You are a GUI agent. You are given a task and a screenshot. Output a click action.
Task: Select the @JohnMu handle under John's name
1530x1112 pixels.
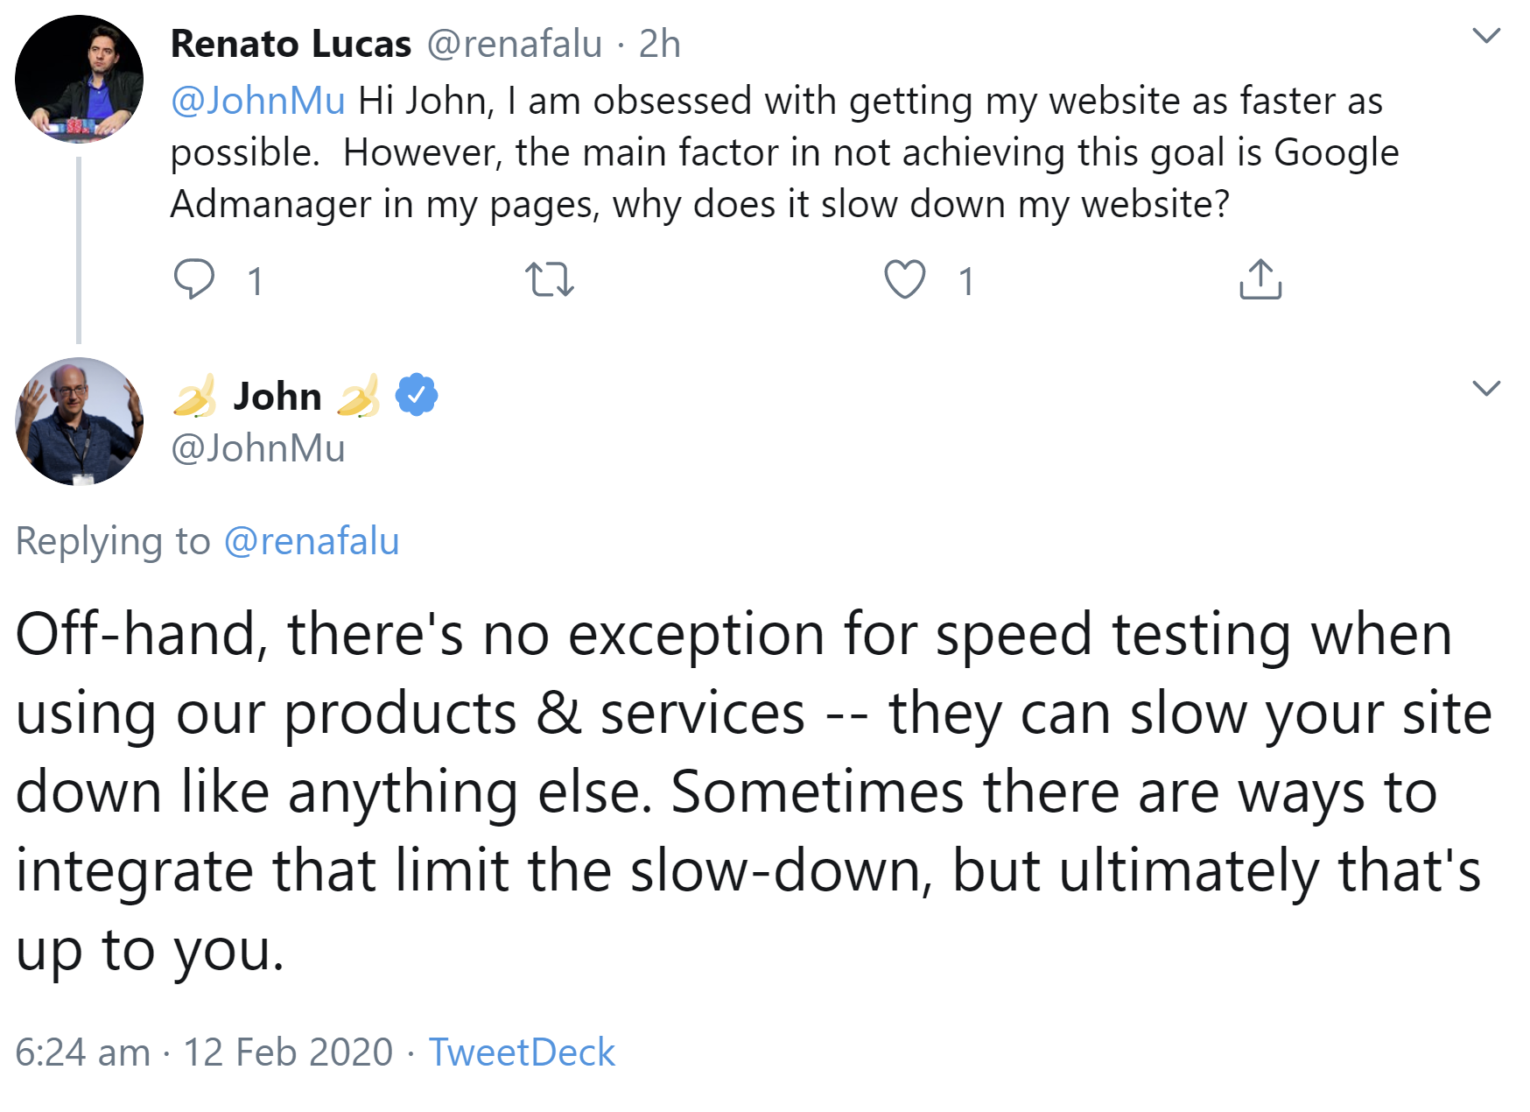pyautogui.click(x=257, y=448)
